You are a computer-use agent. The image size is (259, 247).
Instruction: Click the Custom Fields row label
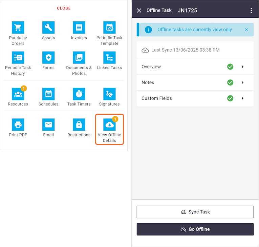point(157,98)
